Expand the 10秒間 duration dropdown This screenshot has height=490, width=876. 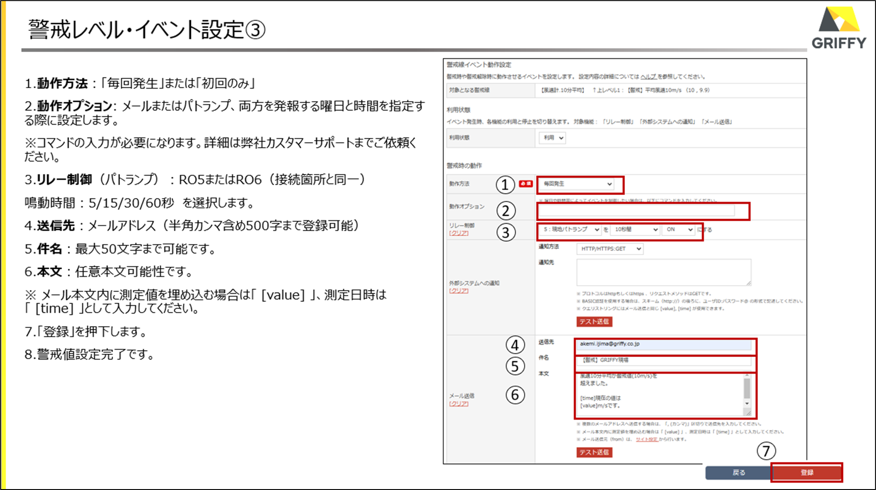(x=635, y=230)
